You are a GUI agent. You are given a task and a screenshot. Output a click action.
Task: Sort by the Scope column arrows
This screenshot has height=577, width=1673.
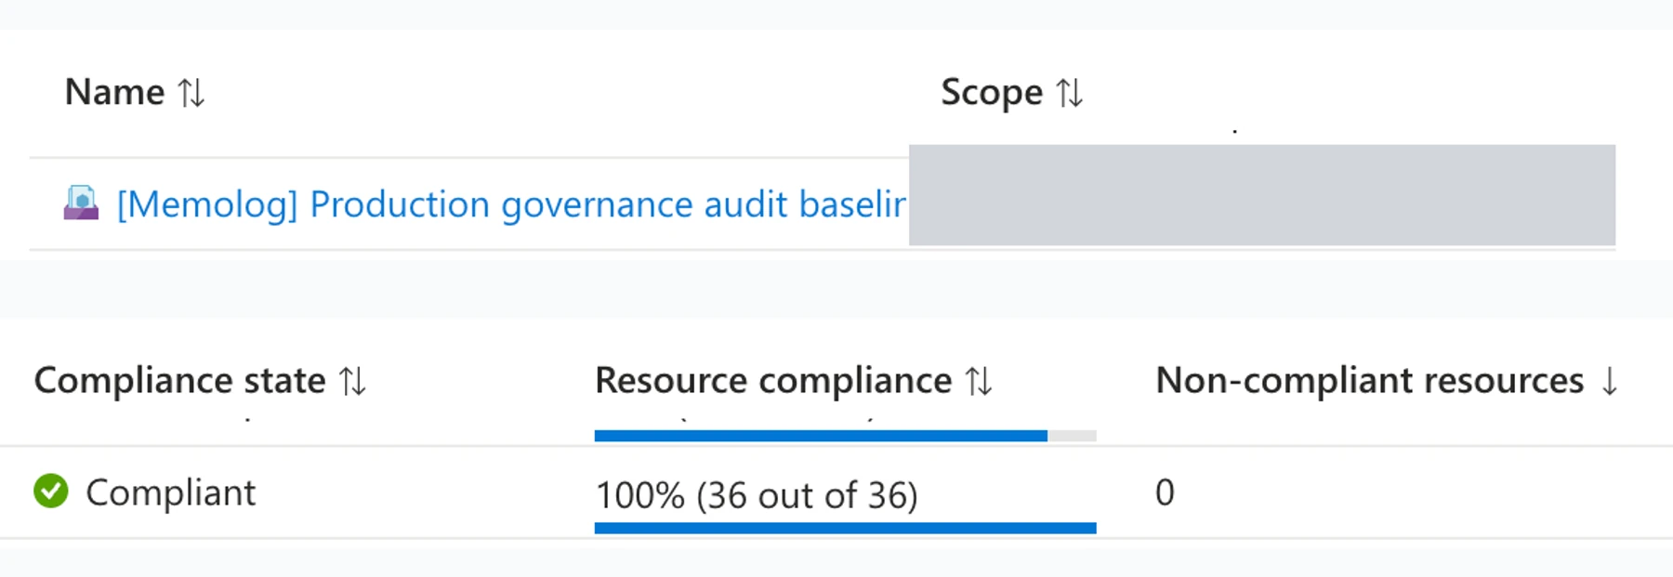(x=1070, y=93)
